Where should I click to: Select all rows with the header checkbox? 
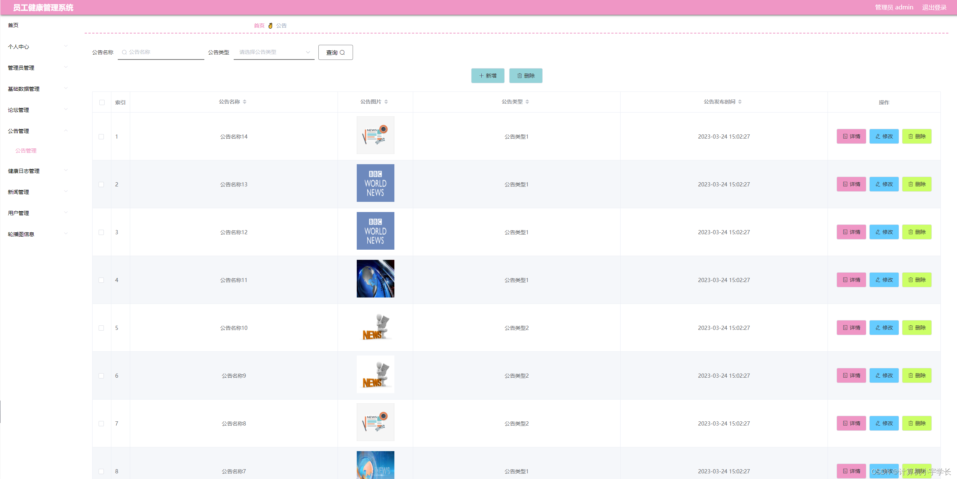[x=102, y=102]
